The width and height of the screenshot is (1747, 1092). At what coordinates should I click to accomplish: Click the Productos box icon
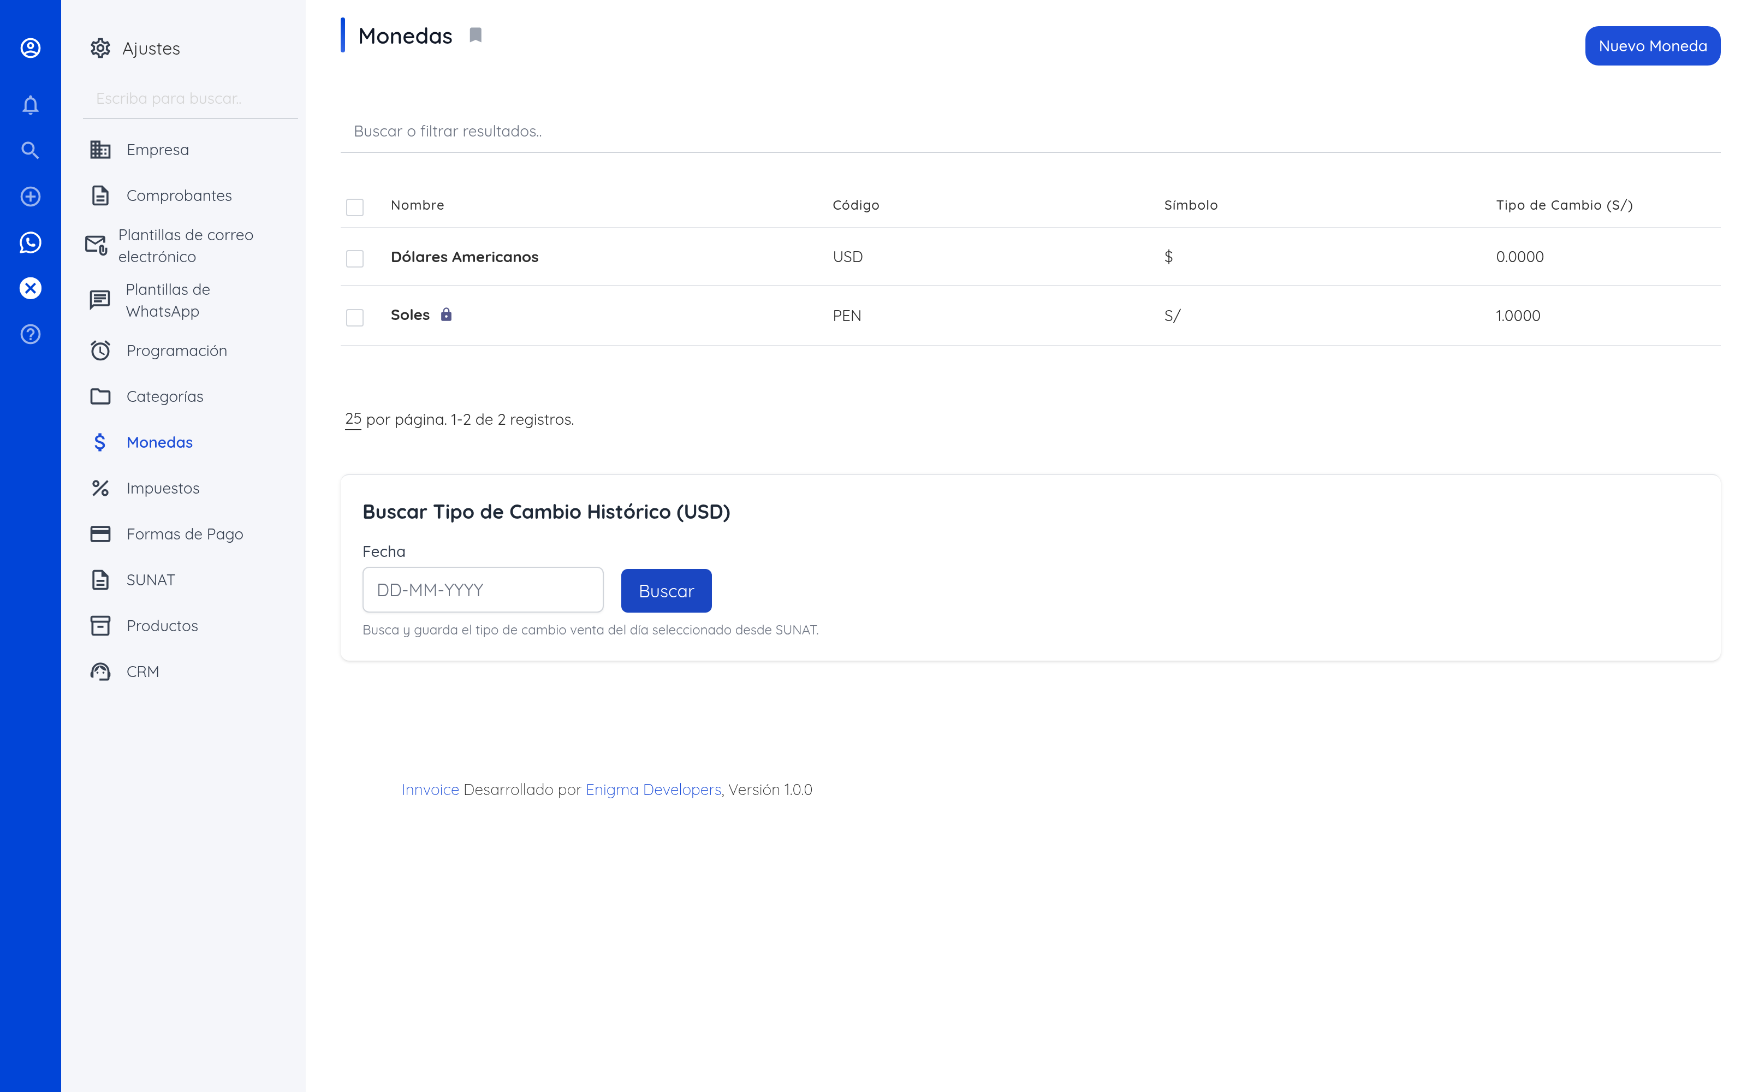[100, 626]
